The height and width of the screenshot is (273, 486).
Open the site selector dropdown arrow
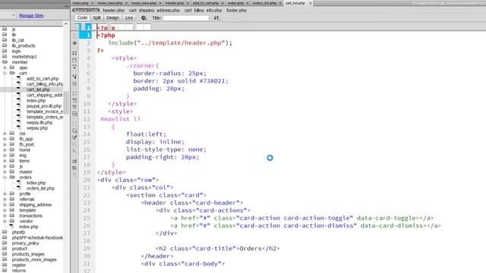[x=14, y=15]
